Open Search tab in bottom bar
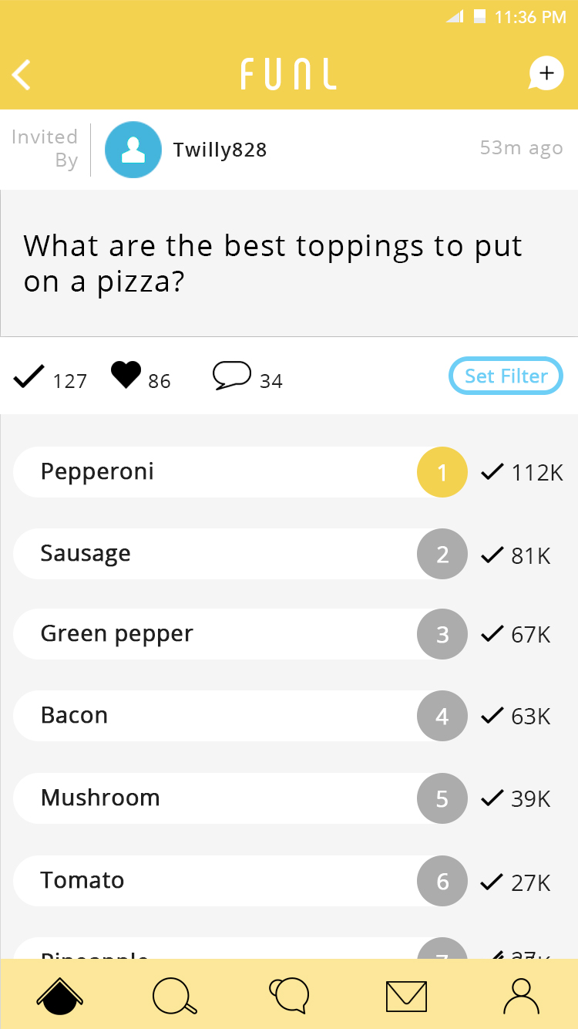 (174, 995)
